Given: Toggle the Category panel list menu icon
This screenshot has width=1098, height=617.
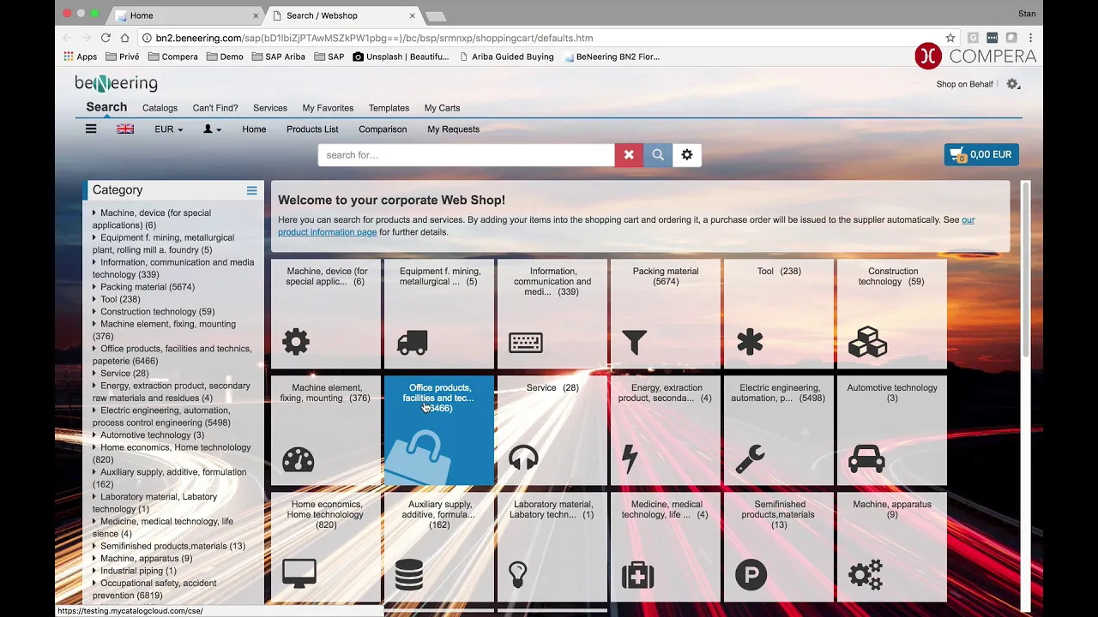Looking at the screenshot, I should (252, 190).
